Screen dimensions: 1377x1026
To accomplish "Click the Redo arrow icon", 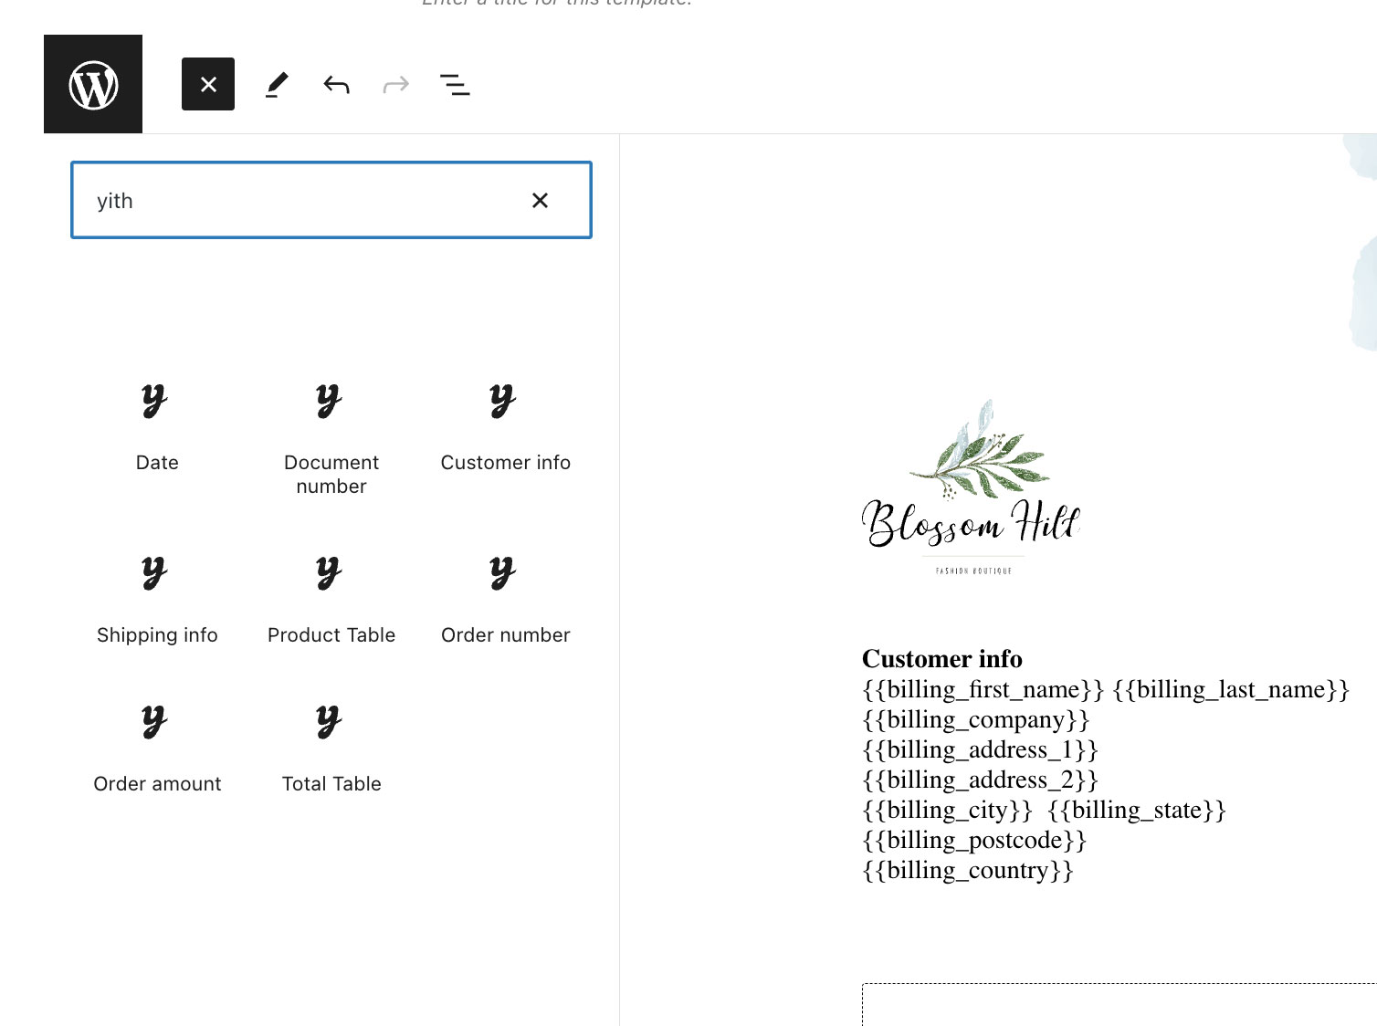I will 395,85.
